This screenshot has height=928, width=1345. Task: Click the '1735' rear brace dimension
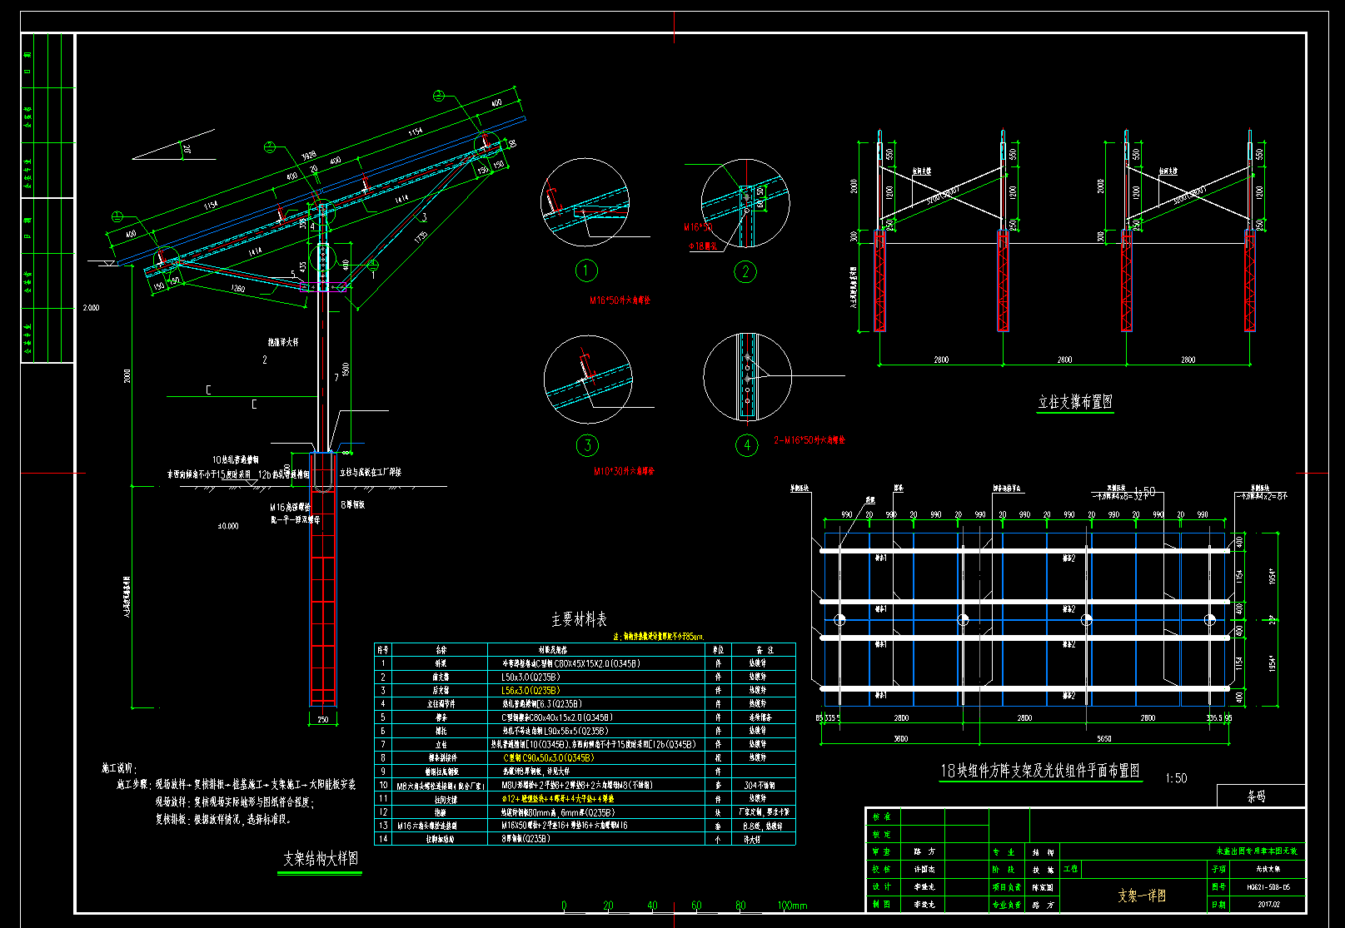421,236
